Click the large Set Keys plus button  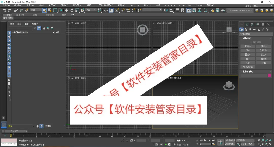coord(220,142)
